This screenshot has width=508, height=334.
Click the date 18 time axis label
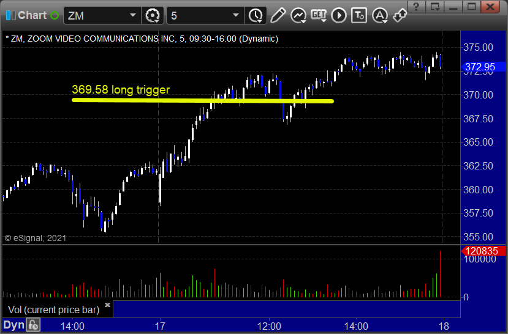click(x=444, y=326)
